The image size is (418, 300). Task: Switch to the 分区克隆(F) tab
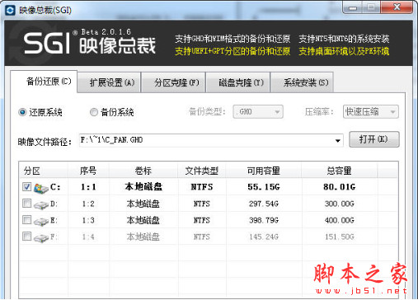[173, 82]
